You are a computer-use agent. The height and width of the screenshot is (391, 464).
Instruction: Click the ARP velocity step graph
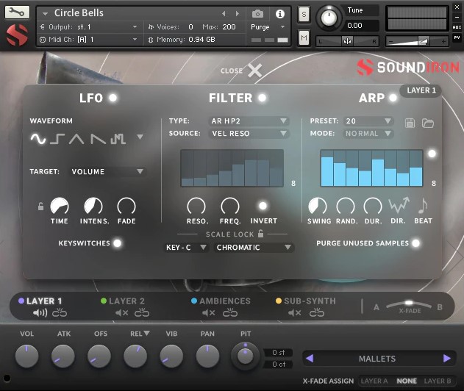(371, 168)
